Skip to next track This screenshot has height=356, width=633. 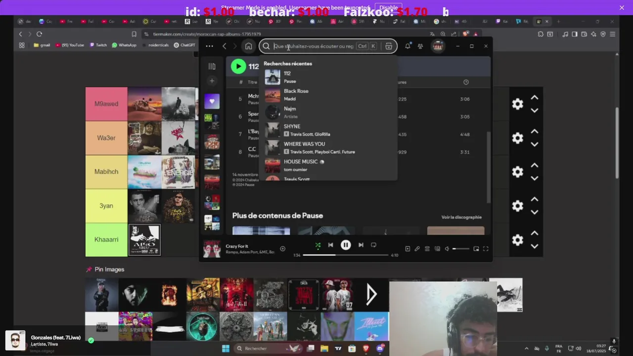(361, 245)
